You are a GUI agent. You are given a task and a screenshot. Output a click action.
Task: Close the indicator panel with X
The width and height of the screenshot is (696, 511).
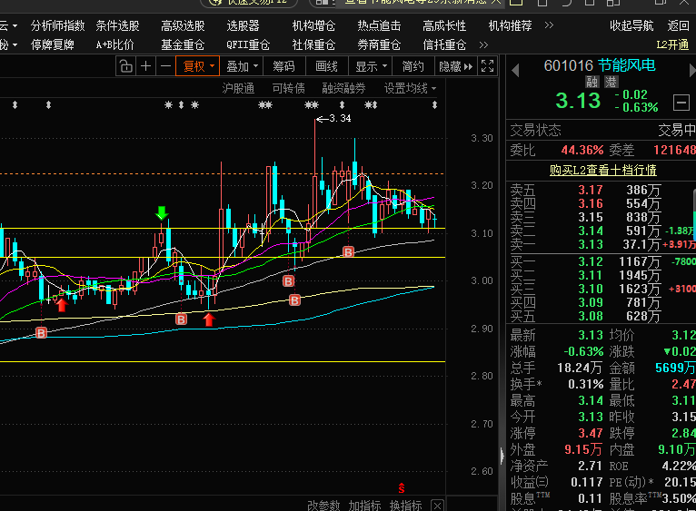pyautogui.click(x=437, y=506)
